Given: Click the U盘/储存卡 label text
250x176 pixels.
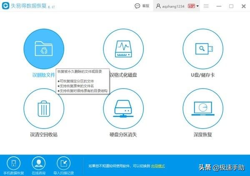Looking at the screenshot, I should tap(203, 75).
